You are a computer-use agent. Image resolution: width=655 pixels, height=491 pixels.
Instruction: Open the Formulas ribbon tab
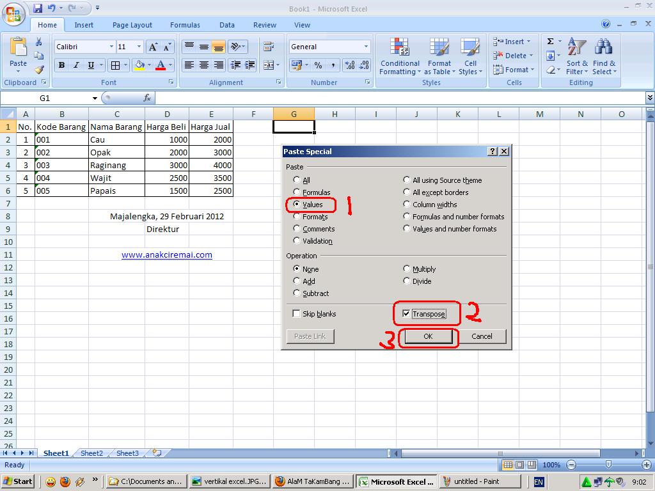pyautogui.click(x=185, y=25)
